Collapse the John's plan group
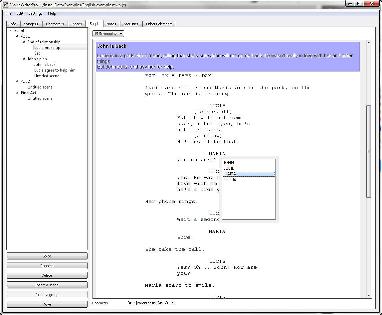 [24, 59]
